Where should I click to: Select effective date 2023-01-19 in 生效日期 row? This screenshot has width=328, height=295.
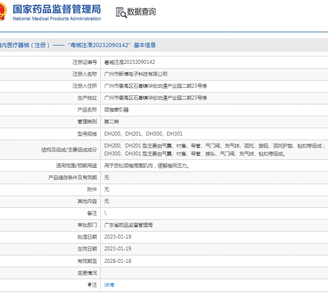(118, 248)
